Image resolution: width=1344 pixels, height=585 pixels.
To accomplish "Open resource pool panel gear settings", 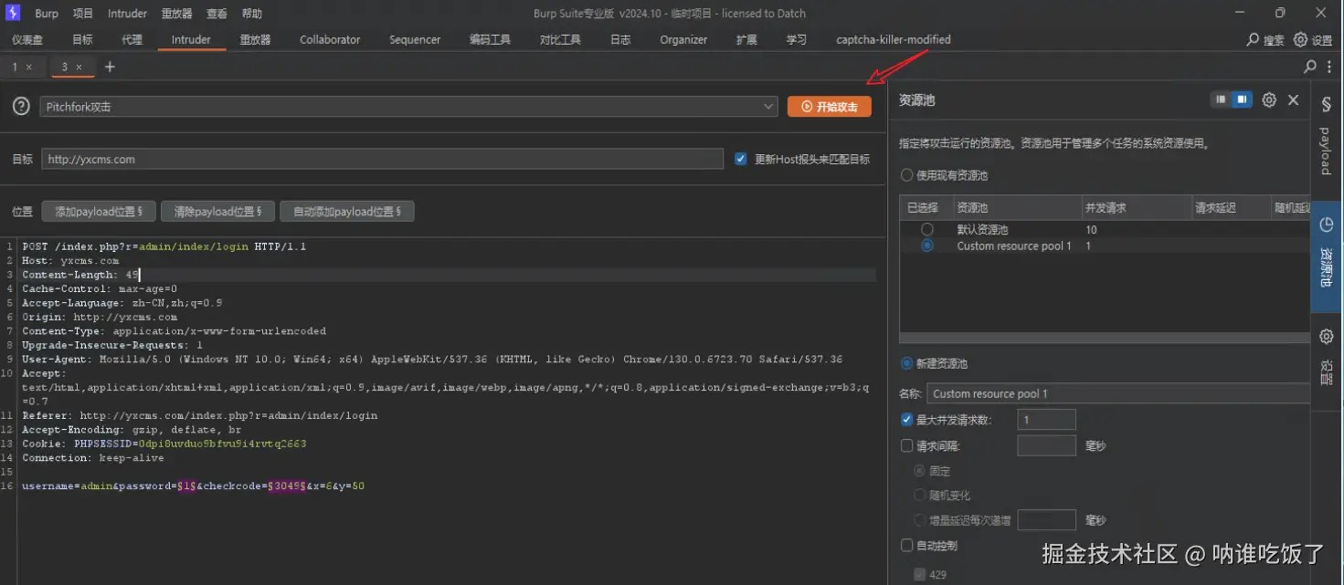I will [x=1269, y=100].
